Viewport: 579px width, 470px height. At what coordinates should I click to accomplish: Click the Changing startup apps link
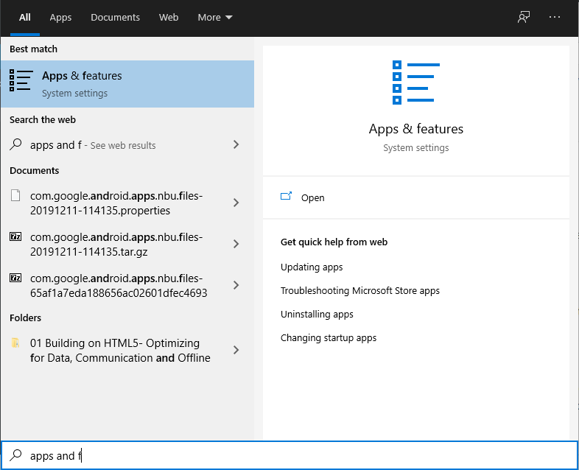tap(328, 338)
